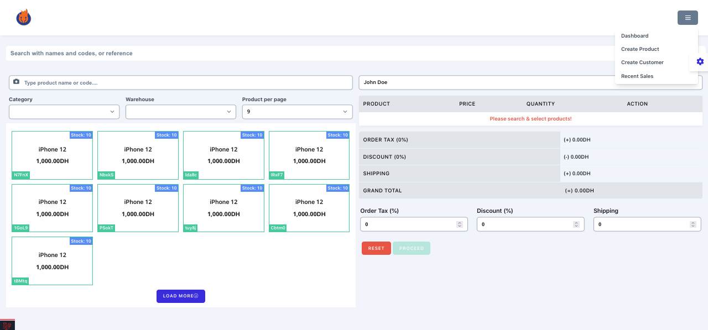Screen dimensions: 708x330
Task: Click the 'Please search & select products!' message
Action: pos(530,119)
